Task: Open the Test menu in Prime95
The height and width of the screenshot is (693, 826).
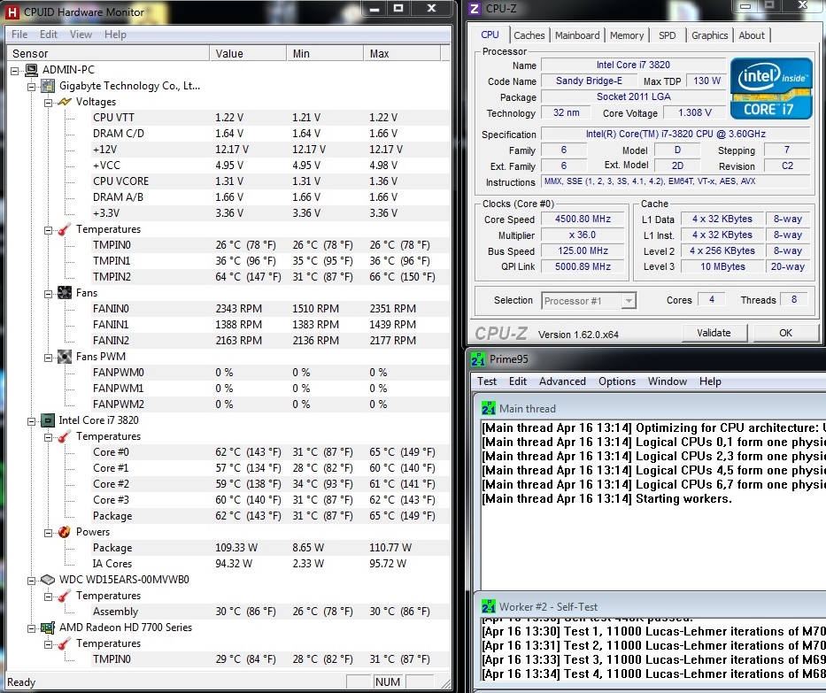Action: (x=487, y=381)
